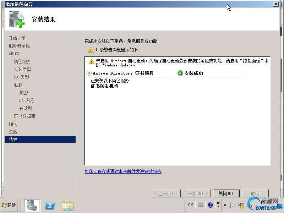Click the 关闭(O) button
This screenshot has width=284, height=213.
point(226,193)
